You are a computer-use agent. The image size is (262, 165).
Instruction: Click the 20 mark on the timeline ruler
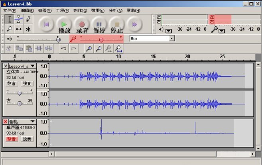[187, 57]
